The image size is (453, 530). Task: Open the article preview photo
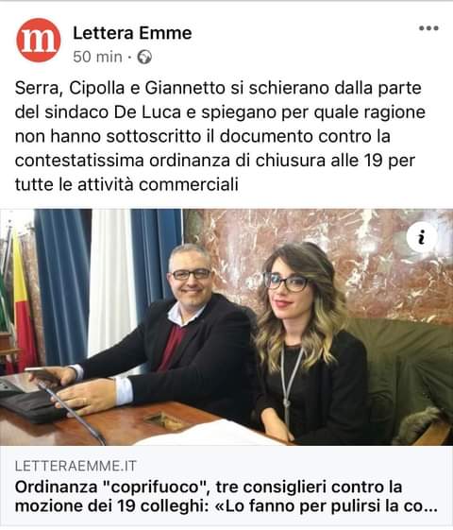click(226, 327)
